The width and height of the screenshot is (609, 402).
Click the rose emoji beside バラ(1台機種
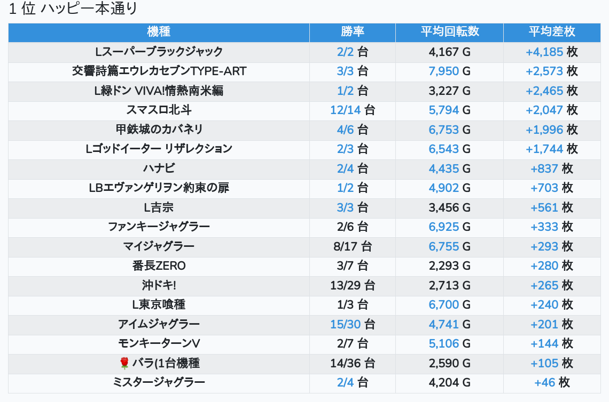(124, 363)
